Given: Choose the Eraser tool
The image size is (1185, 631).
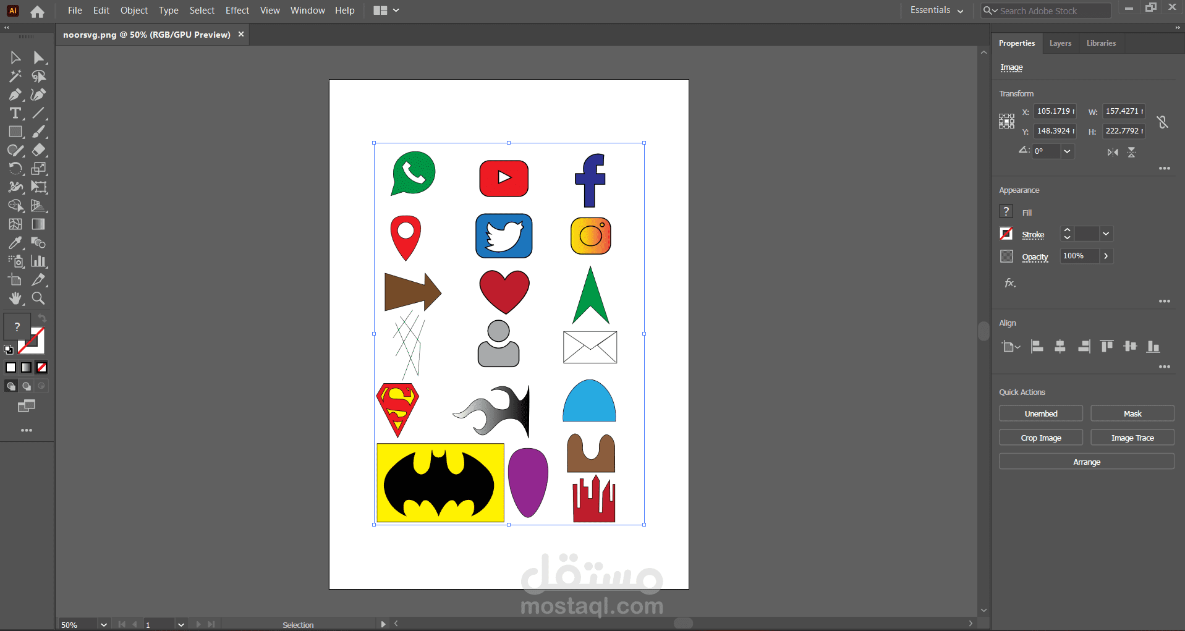Looking at the screenshot, I should pos(38,150).
